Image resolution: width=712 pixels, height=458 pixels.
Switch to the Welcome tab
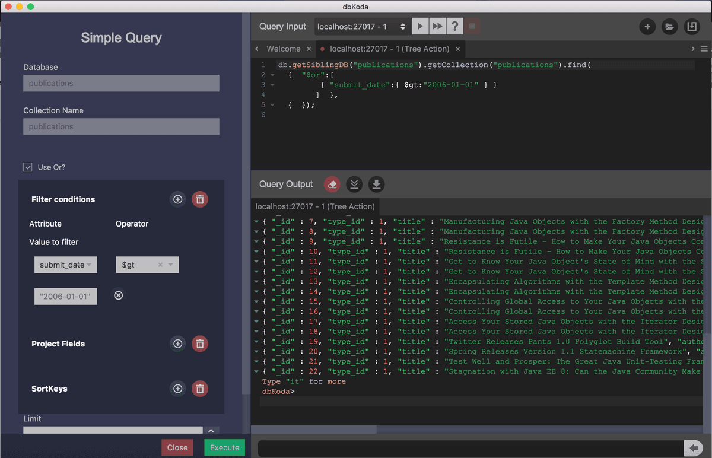pos(283,49)
